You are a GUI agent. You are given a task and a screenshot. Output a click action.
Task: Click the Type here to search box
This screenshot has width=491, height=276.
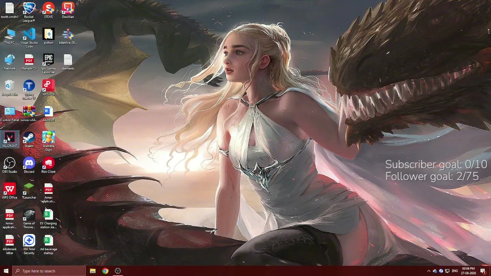point(49,271)
